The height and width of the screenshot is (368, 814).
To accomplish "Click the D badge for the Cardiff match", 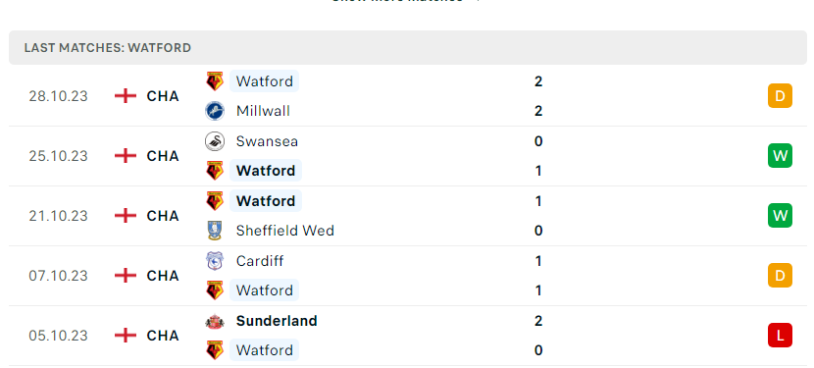I will pos(780,276).
